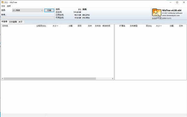Sort tree pane by 分配 column

pyautogui.click(x=71, y=26)
